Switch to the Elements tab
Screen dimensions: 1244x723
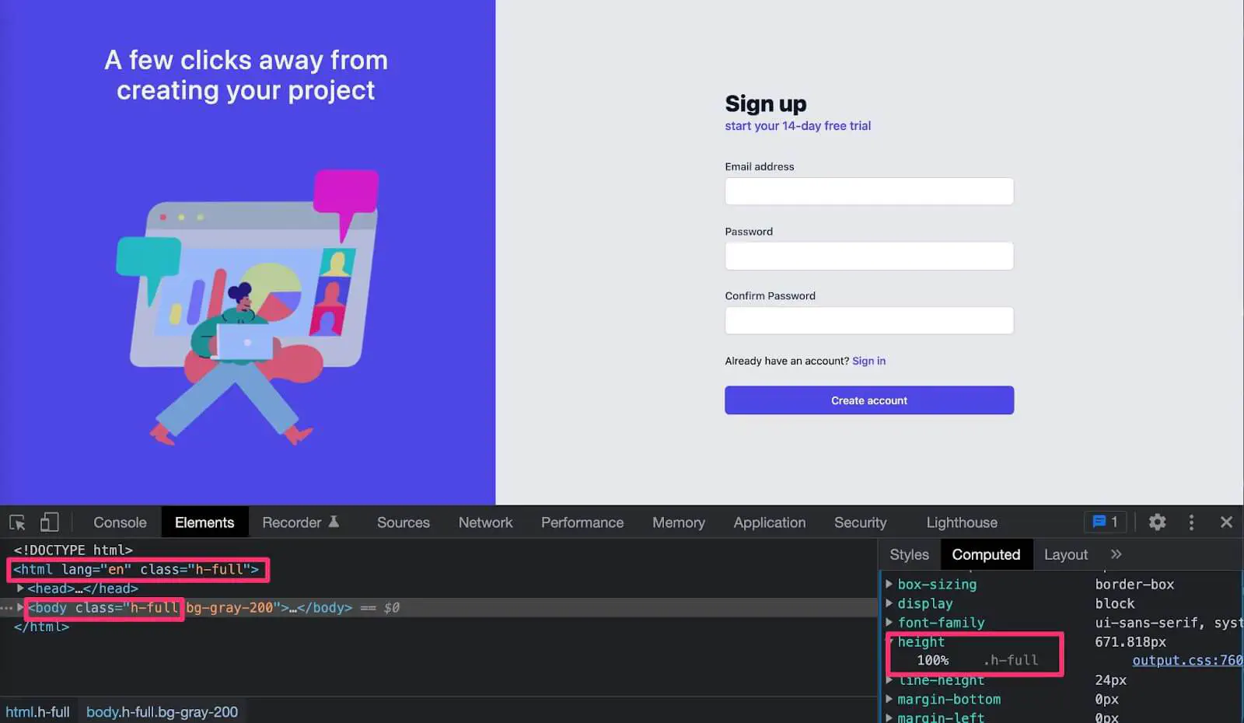(x=204, y=522)
